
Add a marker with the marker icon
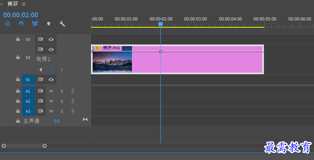(49, 24)
